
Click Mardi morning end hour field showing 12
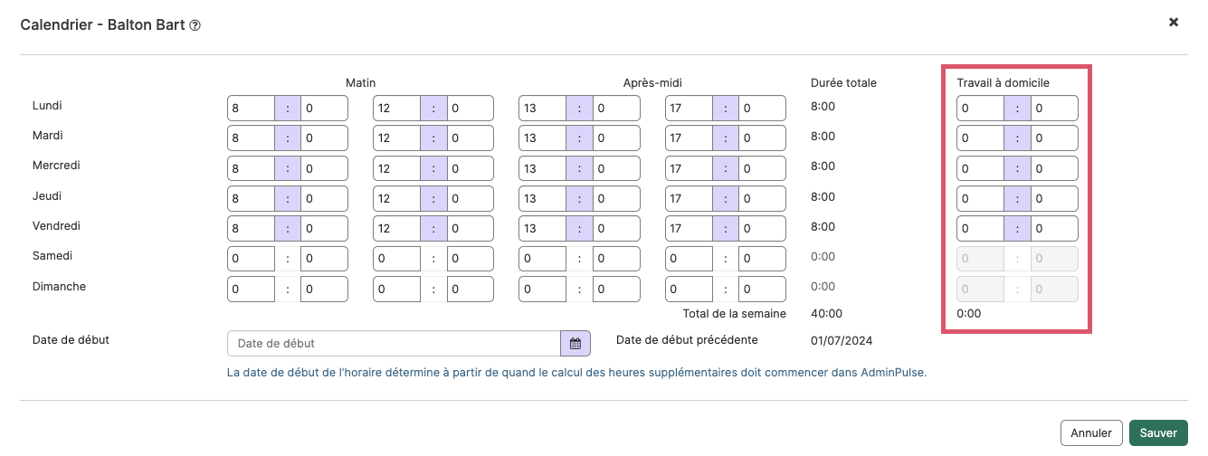(396, 138)
